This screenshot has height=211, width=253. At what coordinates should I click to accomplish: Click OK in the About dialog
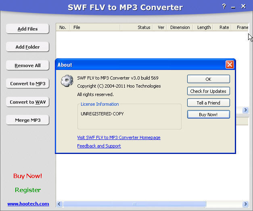point(209,79)
